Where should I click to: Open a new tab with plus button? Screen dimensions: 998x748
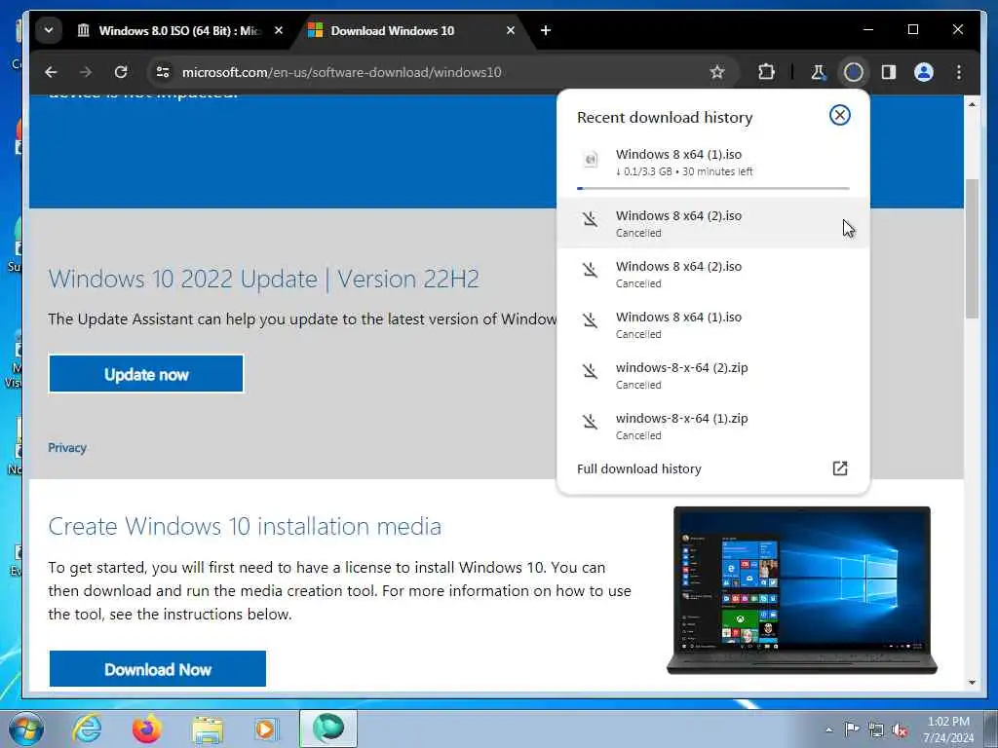point(546,30)
